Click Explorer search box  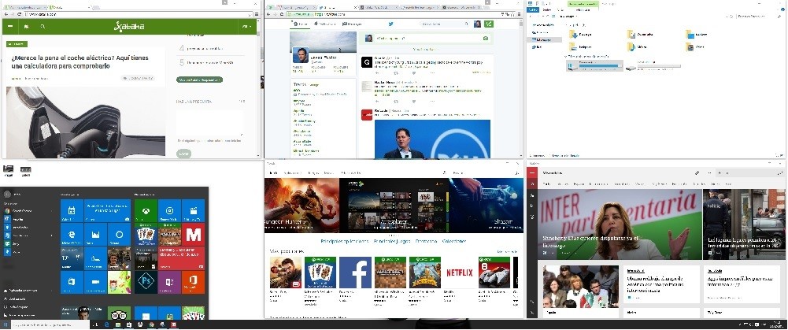click(759, 17)
